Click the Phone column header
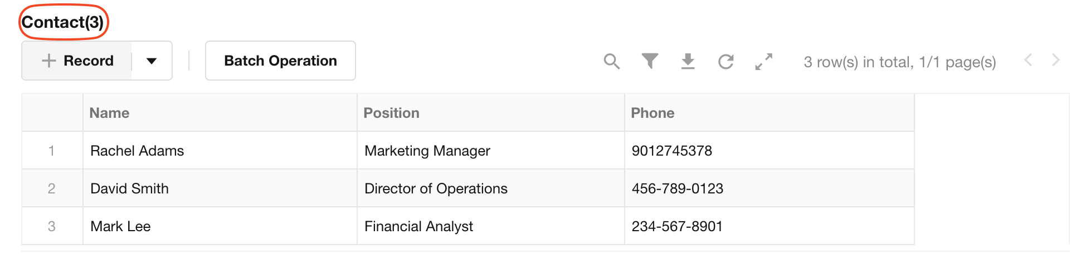The image size is (1081, 259). click(x=653, y=113)
